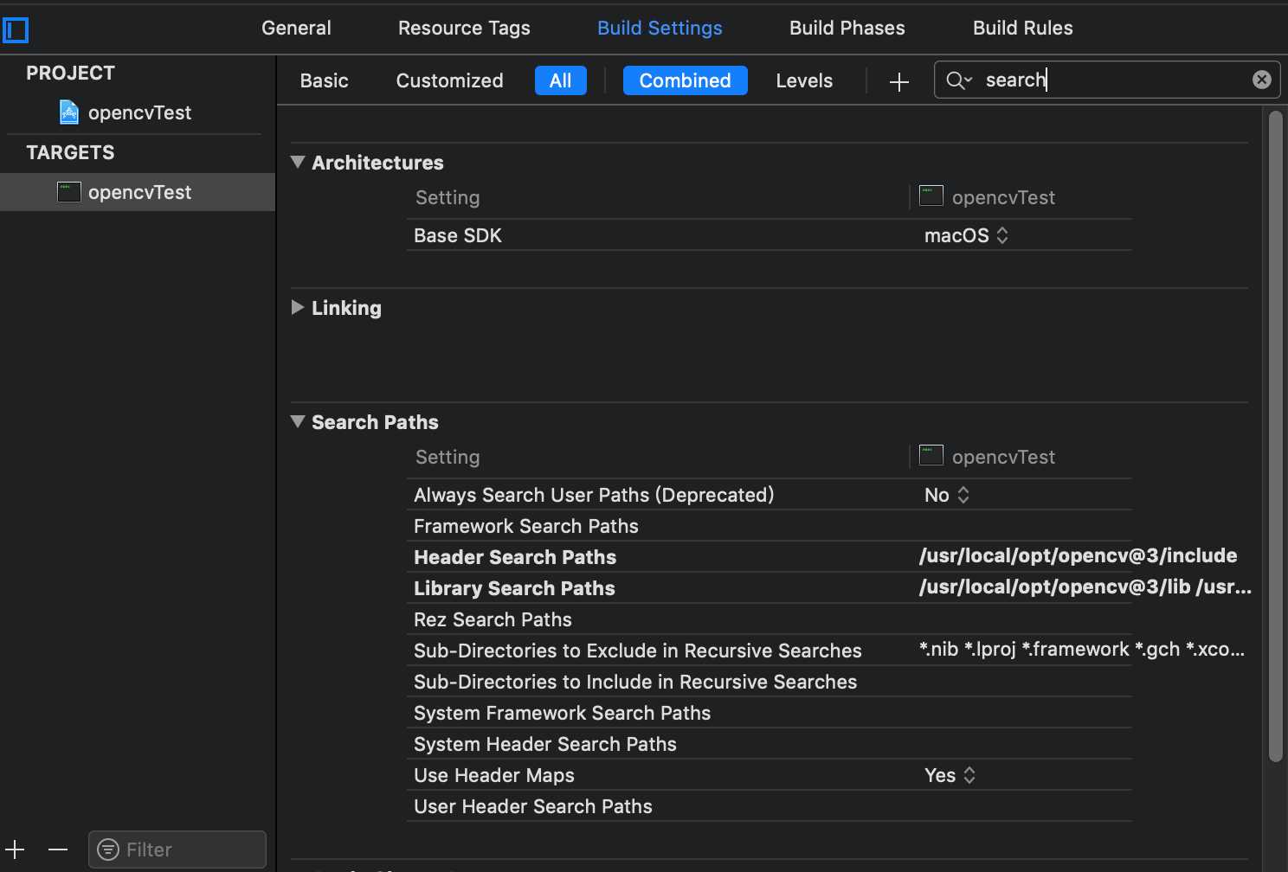Remove the selected target with minus button
The image size is (1288, 872).
[58, 850]
